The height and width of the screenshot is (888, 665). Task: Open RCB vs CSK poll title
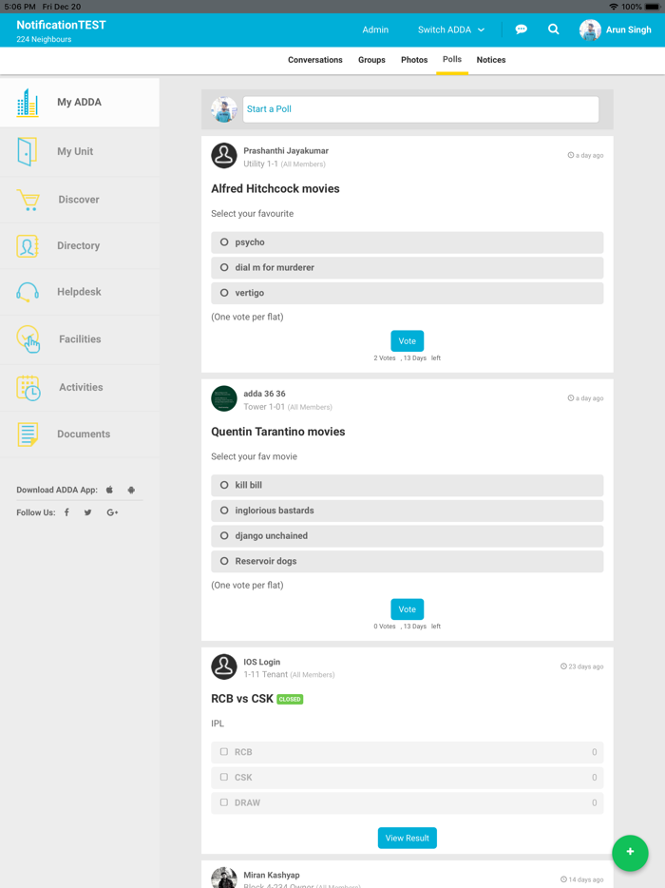[242, 699]
